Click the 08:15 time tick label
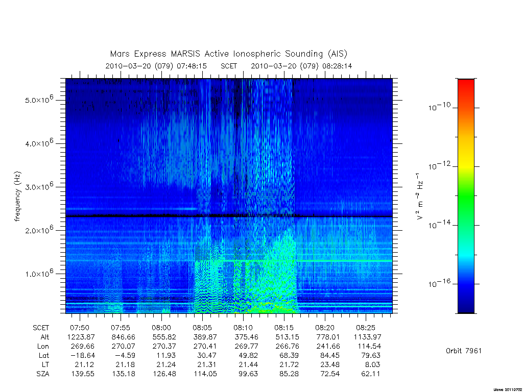Viewport: 523px width, 392px height. [x=284, y=328]
